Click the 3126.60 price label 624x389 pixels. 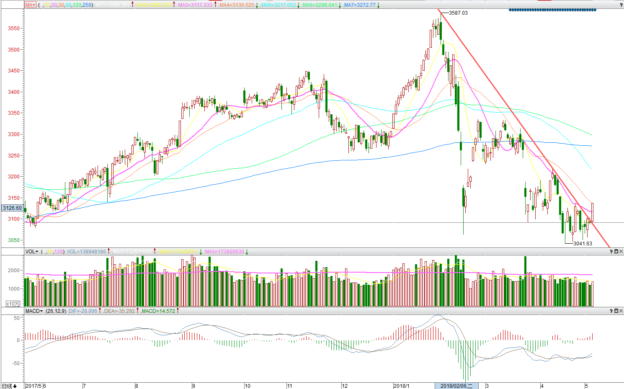12,208
